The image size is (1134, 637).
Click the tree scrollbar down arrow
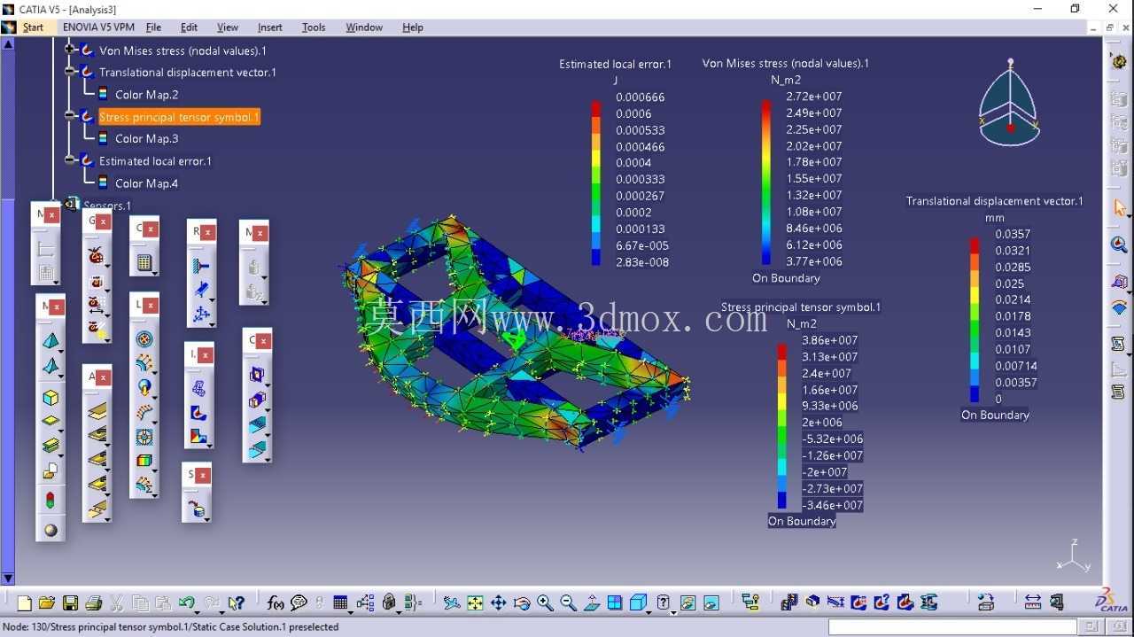click(x=8, y=579)
